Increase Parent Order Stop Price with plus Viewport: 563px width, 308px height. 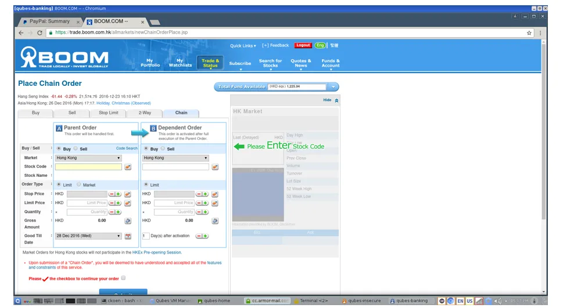(x=118, y=194)
